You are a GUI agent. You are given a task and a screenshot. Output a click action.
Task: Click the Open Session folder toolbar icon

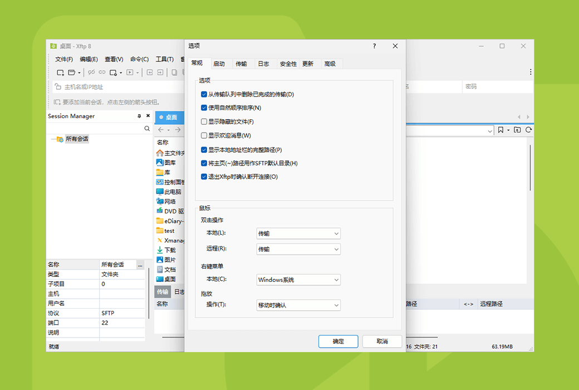(x=72, y=72)
